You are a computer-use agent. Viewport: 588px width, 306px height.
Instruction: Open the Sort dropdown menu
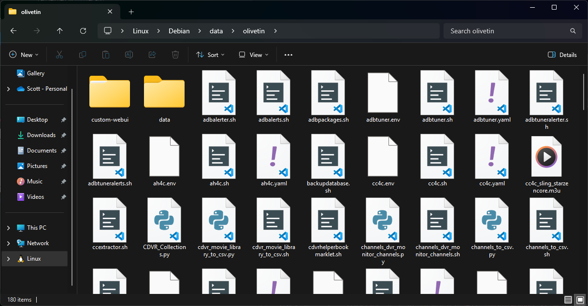click(210, 55)
